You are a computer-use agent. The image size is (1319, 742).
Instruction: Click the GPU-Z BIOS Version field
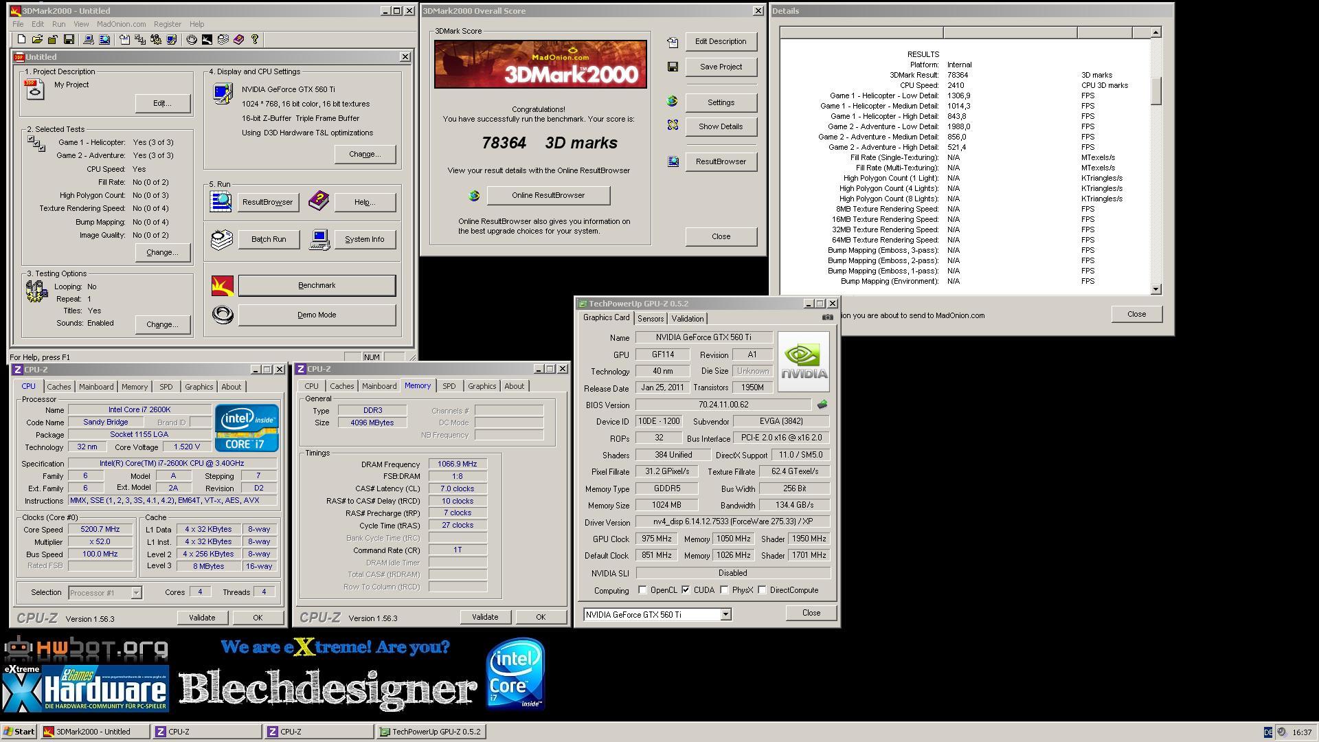point(723,405)
